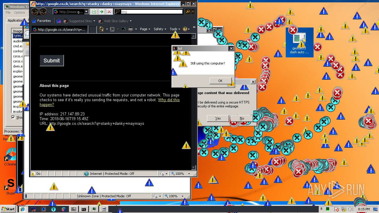
Task: Click the green refresh arrow button
Action: click(102, 12)
